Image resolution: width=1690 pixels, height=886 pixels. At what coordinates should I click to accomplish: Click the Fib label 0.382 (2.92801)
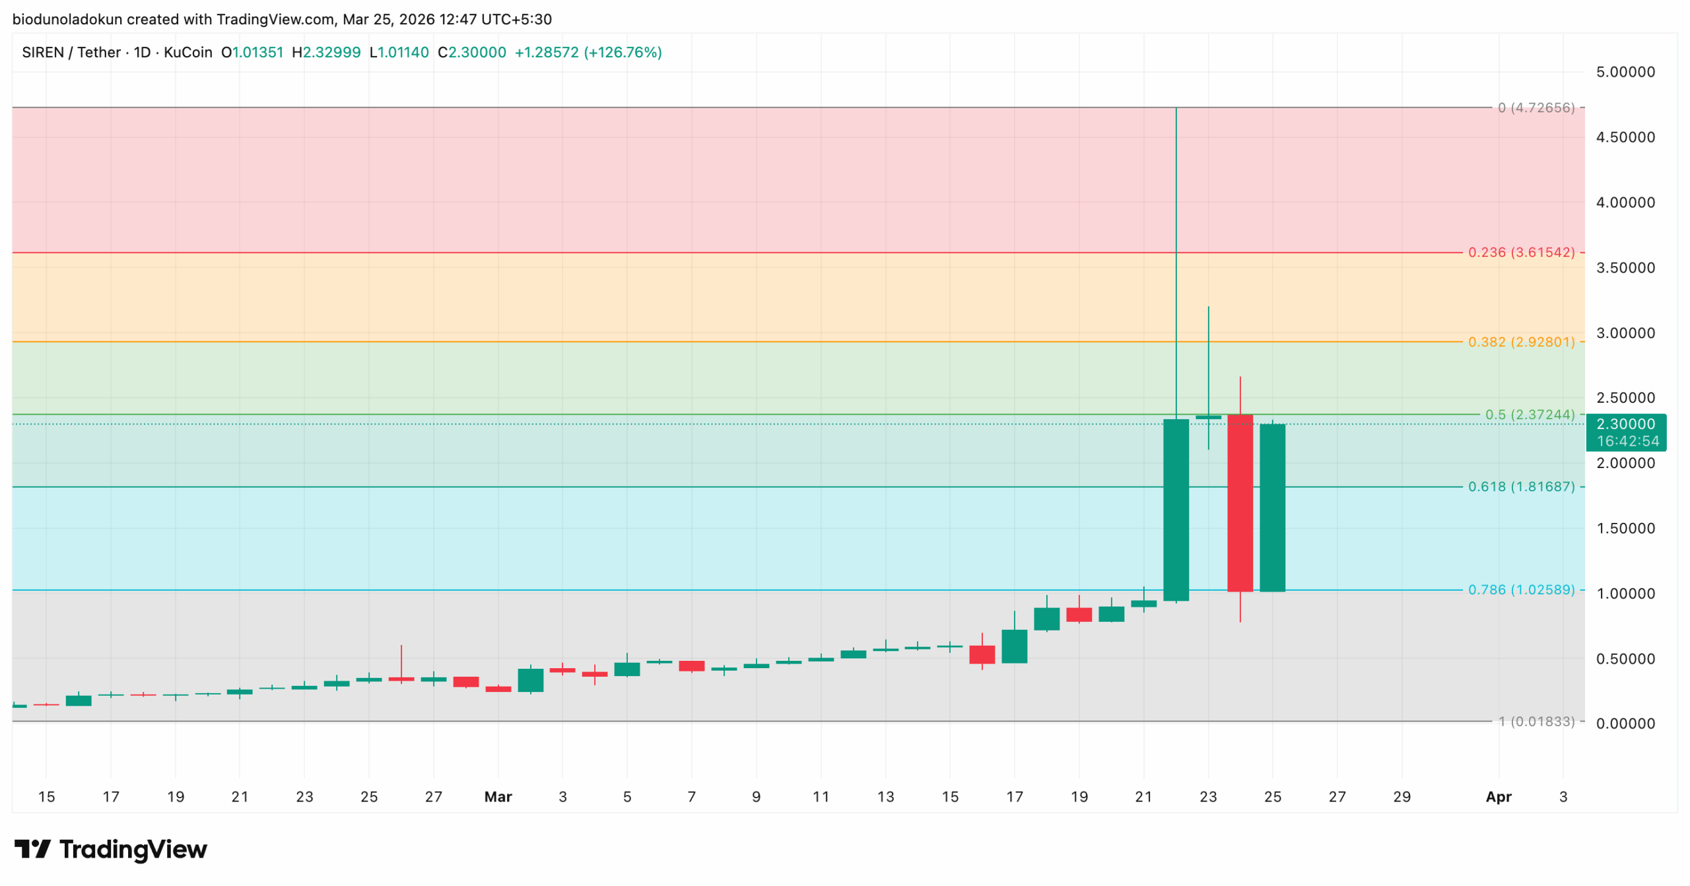click(1521, 342)
